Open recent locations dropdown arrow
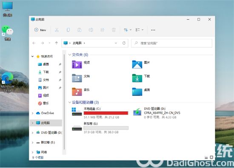 (49, 43)
